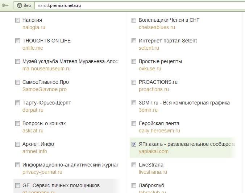Click the Тарту-Юрьев-Дерпт title

click(47, 103)
